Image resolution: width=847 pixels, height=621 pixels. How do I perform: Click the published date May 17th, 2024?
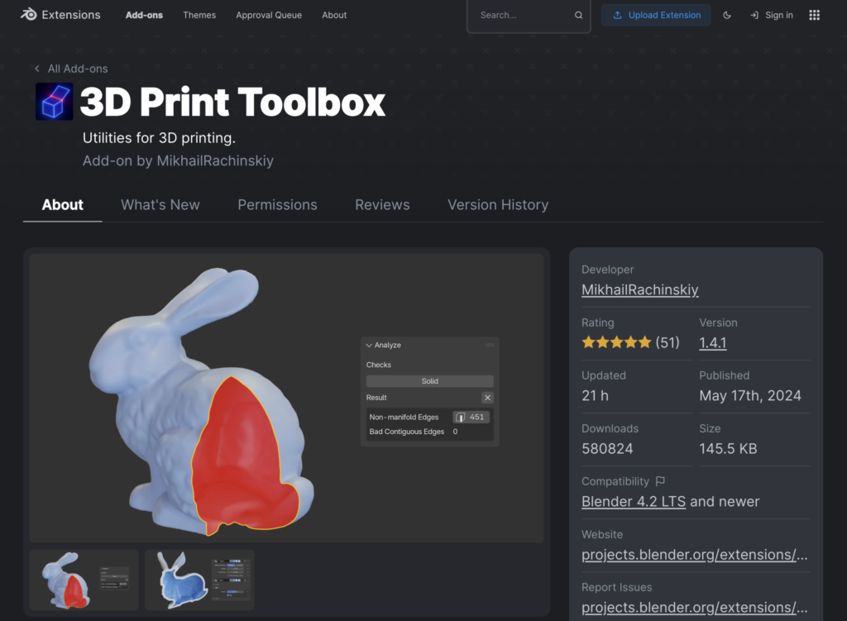750,395
